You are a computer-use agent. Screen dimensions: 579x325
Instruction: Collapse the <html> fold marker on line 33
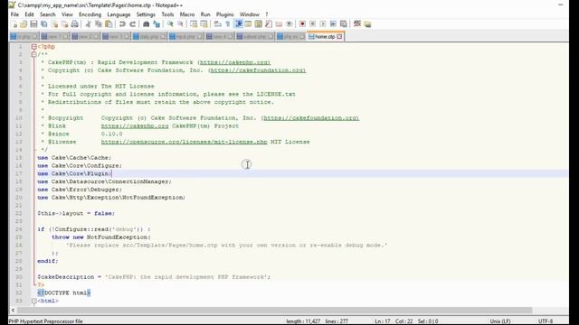tap(34, 301)
